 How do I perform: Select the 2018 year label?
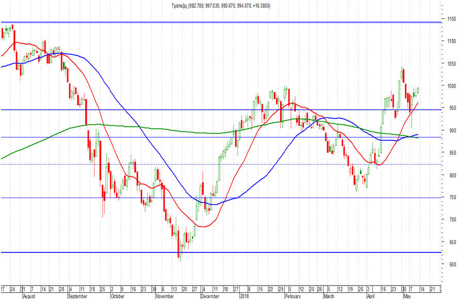pos(244,296)
